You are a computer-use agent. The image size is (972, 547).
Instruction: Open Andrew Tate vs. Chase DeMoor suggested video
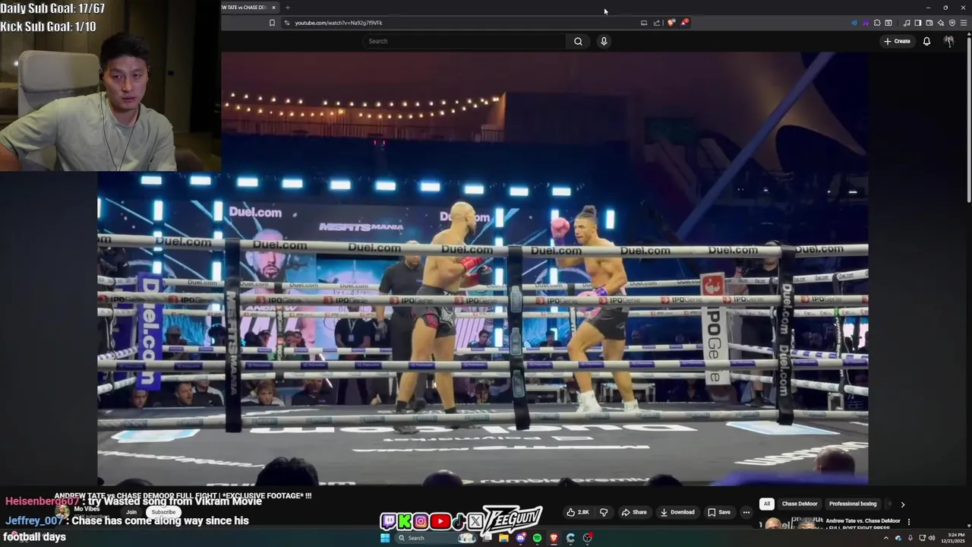(x=863, y=521)
